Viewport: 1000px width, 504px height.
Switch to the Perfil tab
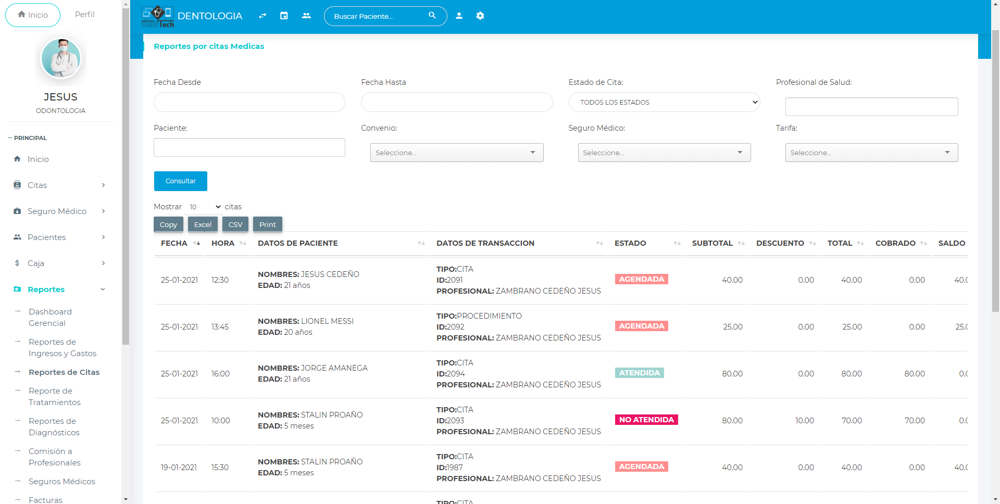pos(84,15)
